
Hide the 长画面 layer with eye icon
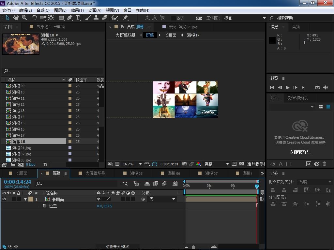(4, 199)
